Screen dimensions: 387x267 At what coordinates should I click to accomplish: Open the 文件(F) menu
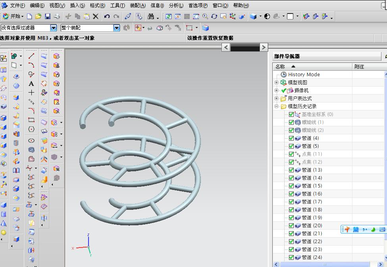[17, 5]
